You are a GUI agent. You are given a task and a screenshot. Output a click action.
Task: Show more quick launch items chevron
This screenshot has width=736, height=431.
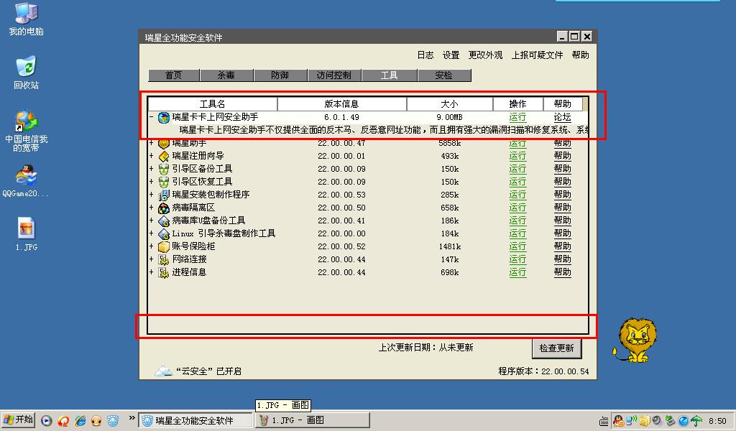[132, 418]
